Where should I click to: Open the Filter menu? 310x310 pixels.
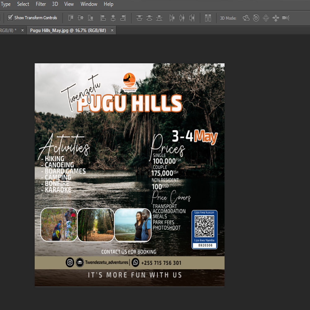click(41, 4)
